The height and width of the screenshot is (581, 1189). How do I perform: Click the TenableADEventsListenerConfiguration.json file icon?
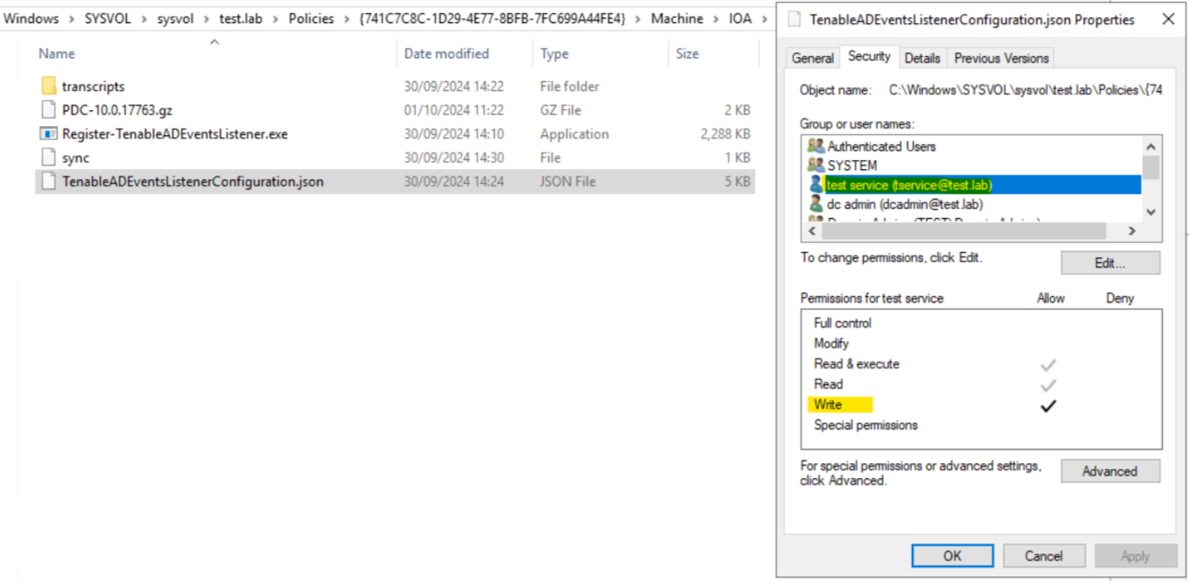(x=49, y=182)
